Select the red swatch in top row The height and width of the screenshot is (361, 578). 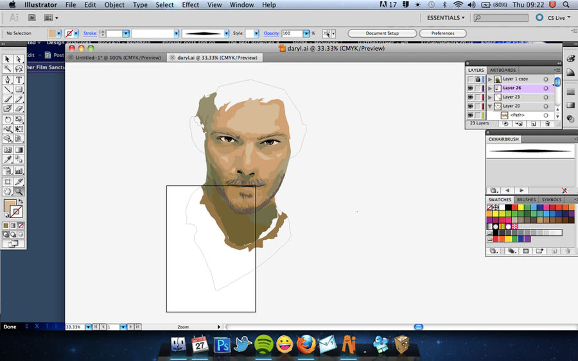tap(514, 208)
